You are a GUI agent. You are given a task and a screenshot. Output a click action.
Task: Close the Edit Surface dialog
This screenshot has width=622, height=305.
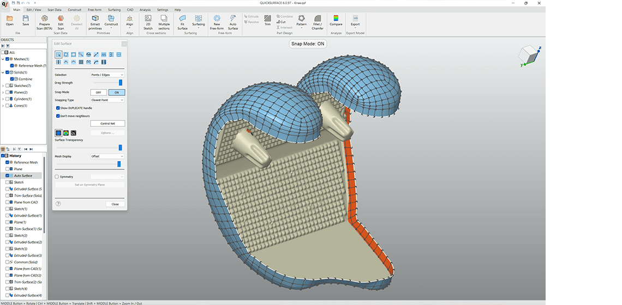click(x=115, y=204)
